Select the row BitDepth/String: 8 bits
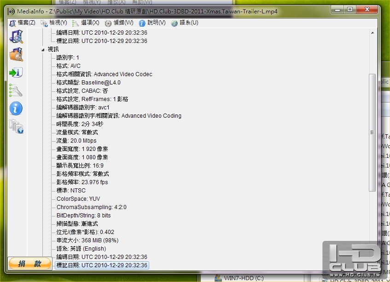This screenshot has height=282, width=390. click(84, 216)
